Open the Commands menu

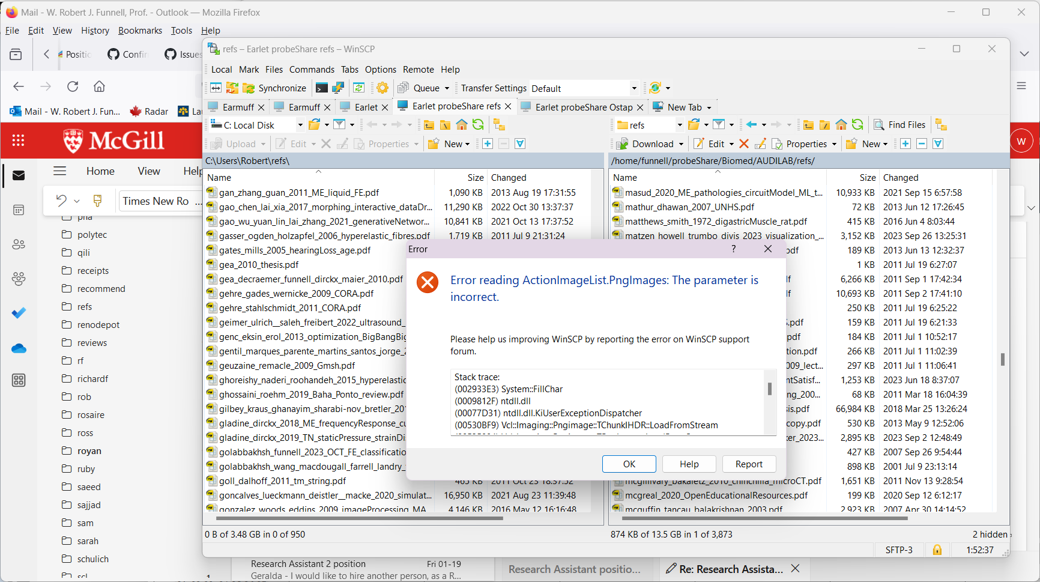312,69
